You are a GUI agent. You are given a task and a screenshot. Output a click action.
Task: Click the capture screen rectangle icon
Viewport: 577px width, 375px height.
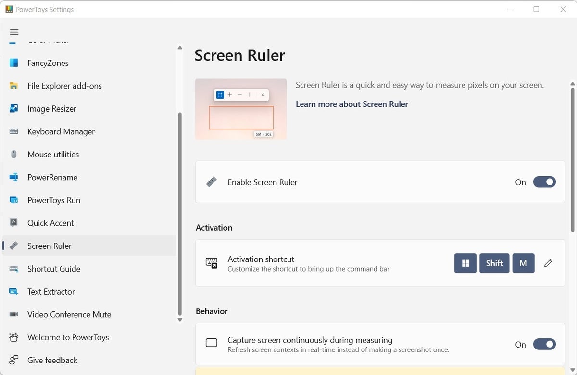(x=212, y=343)
